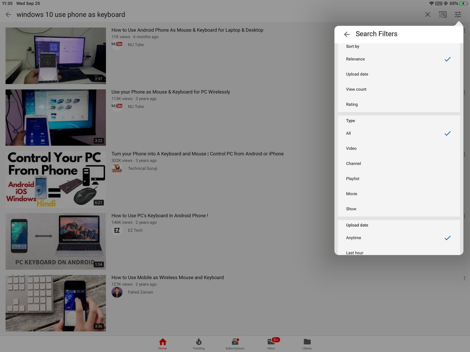The width and height of the screenshot is (470, 352).
Task: Filter type to Channel
Action: tap(399, 164)
